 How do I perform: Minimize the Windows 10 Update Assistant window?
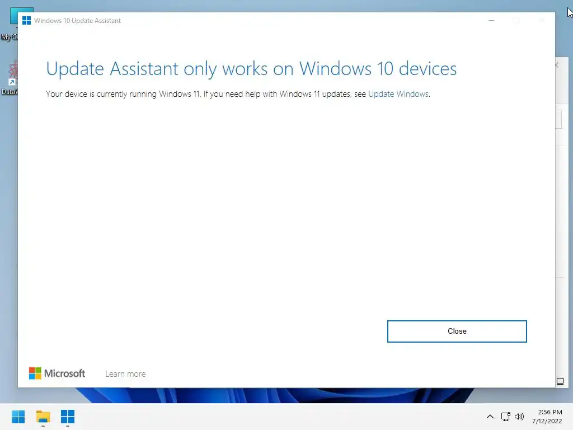click(491, 21)
